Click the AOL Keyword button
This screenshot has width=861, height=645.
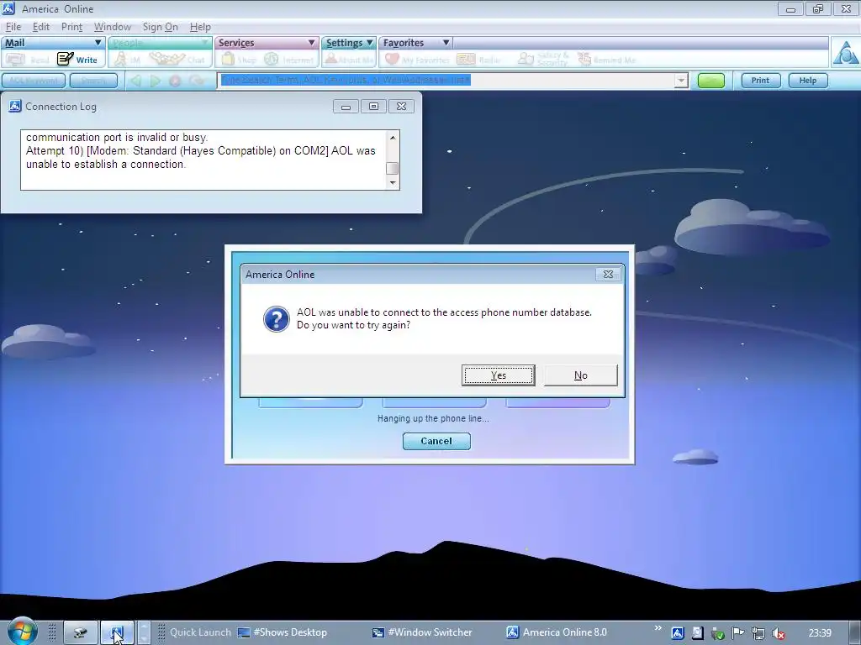pos(34,81)
